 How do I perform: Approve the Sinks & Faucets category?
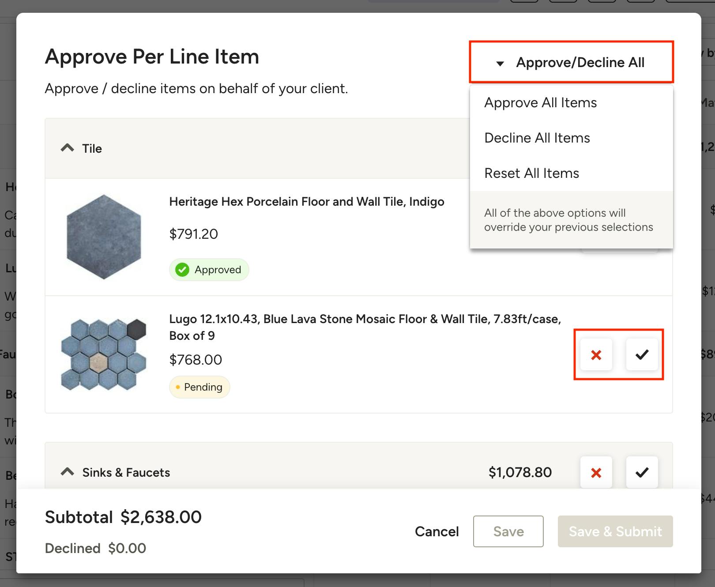click(642, 472)
